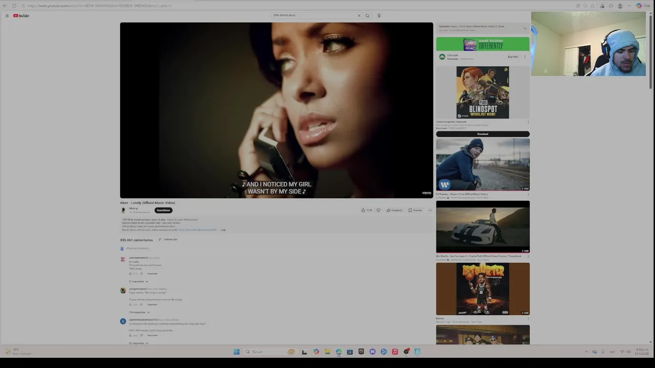The image size is (655, 368).
Task: Clear the search box with the X
Action: tap(359, 15)
